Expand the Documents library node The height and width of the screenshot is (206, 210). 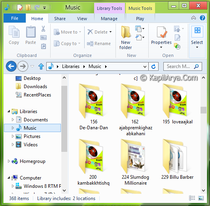[13, 120]
